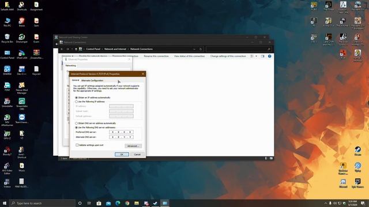This screenshot has width=369, height=207.
Task: Click the Advanced... button
Action: [133, 146]
